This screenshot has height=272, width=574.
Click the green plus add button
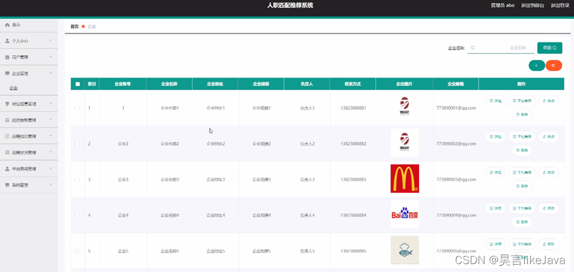[537, 66]
